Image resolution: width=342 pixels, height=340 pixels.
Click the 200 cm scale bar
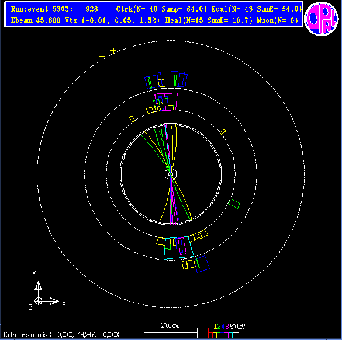tap(171, 333)
